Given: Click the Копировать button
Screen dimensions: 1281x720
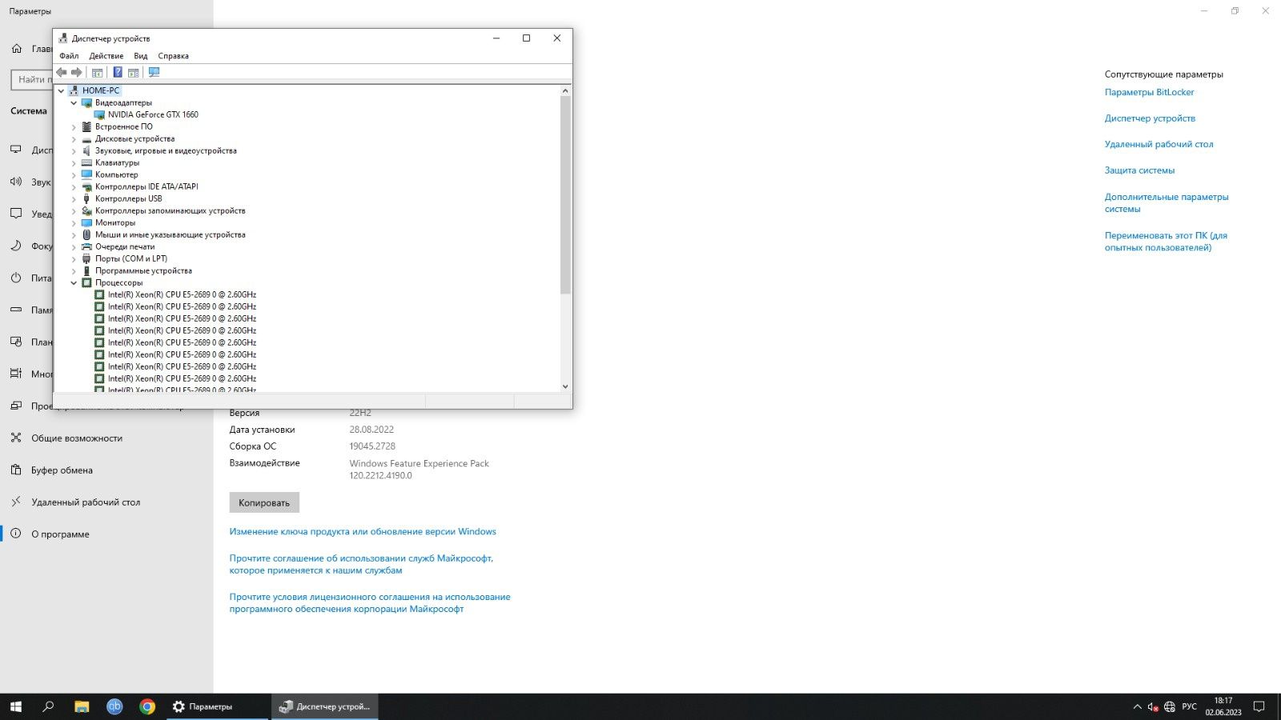Looking at the screenshot, I should pyautogui.click(x=264, y=502).
